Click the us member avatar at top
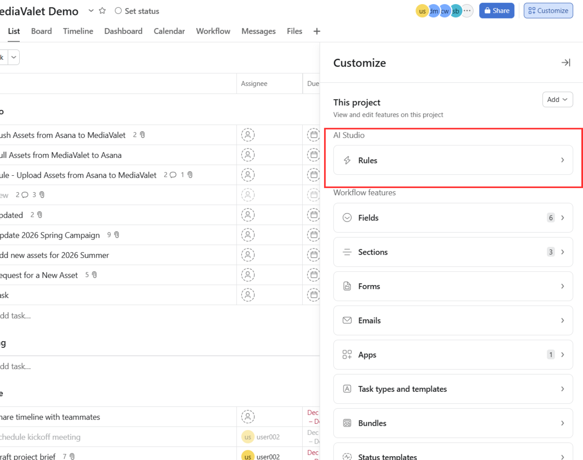 pyautogui.click(x=422, y=11)
